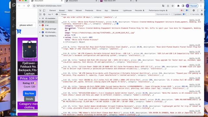
Task: Switch to Element tab in DevTools
Action: coord(53,10)
